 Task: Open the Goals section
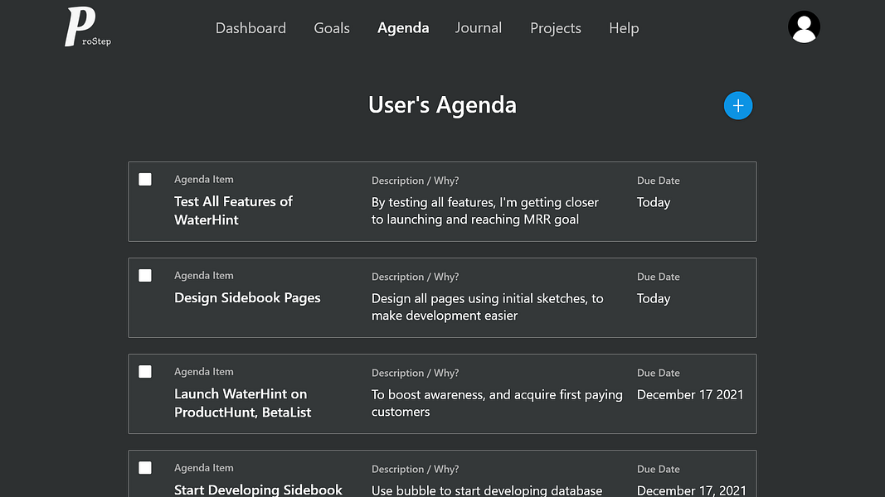tap(332, 28)
